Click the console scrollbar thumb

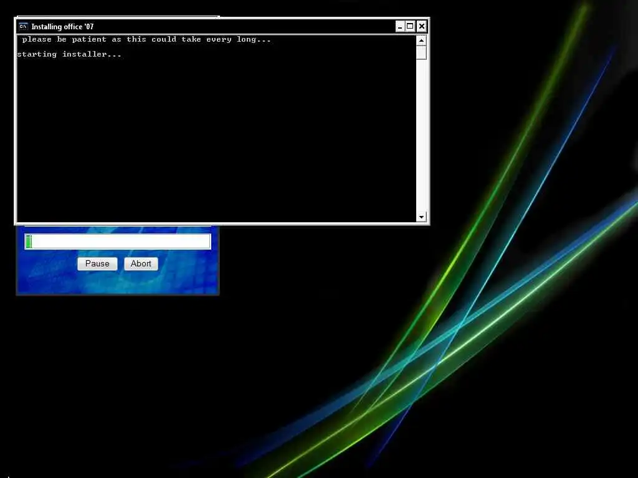(x=421, y=52)
